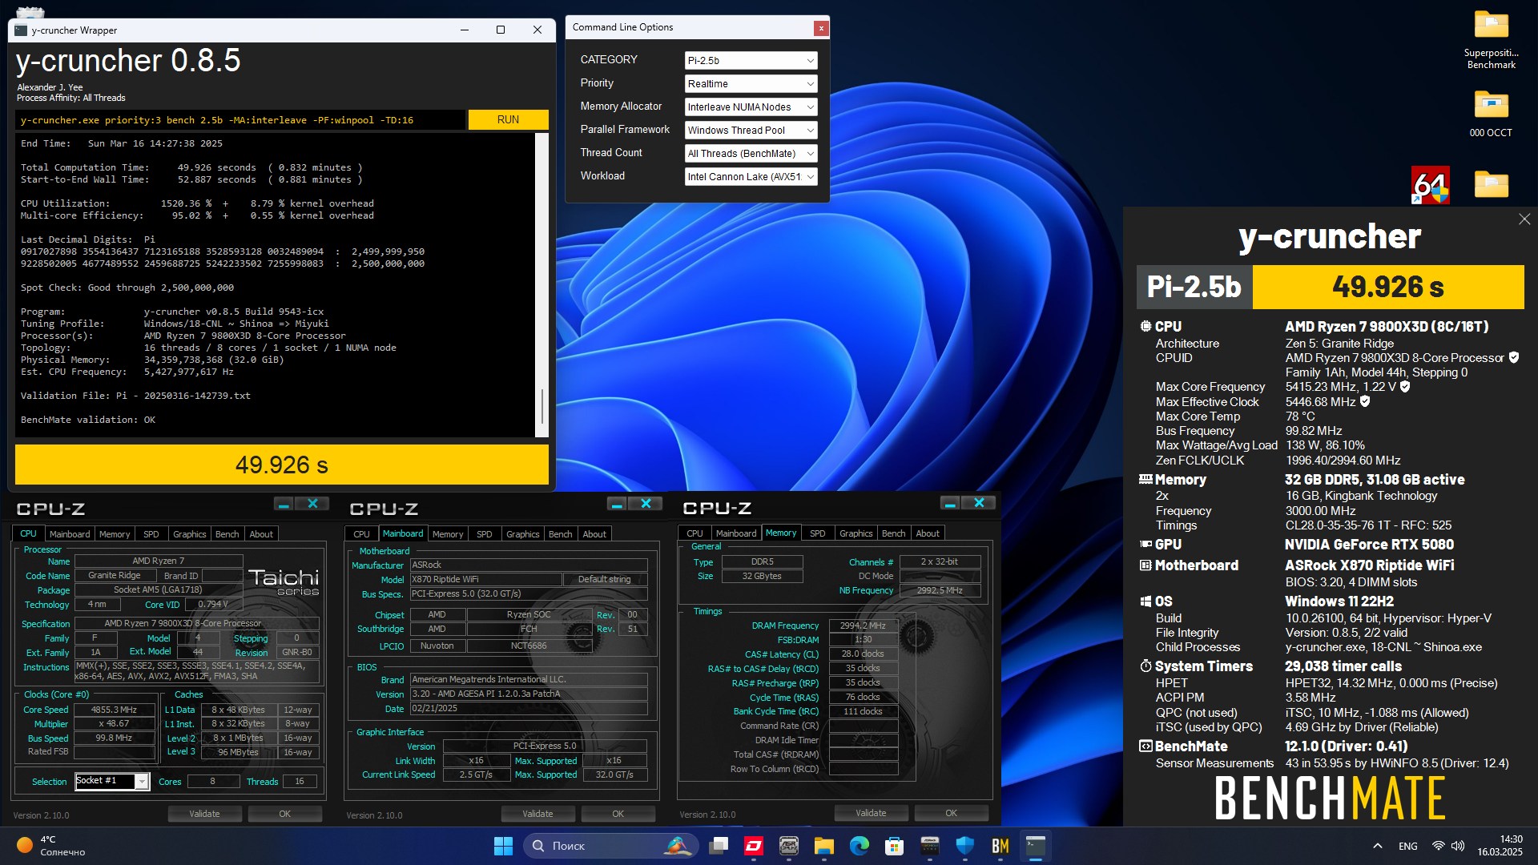Click the 49.926 s yellow result bar in wrapper

(281, 465)
